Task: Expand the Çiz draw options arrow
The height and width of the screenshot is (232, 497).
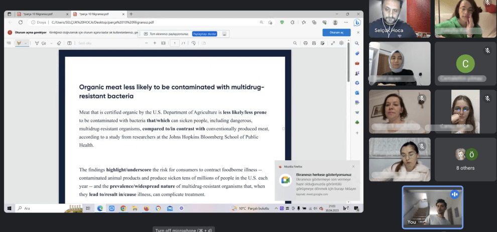Action: pyautogui.click(x=51, y=43)
